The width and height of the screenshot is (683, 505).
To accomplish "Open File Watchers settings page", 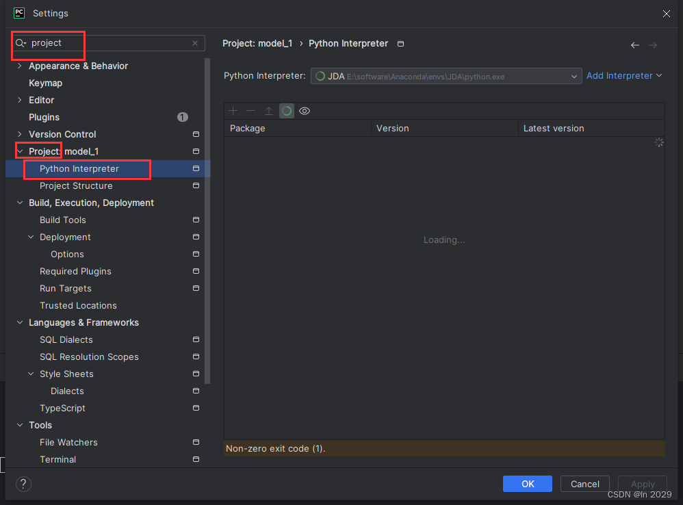I will [68, 442].
